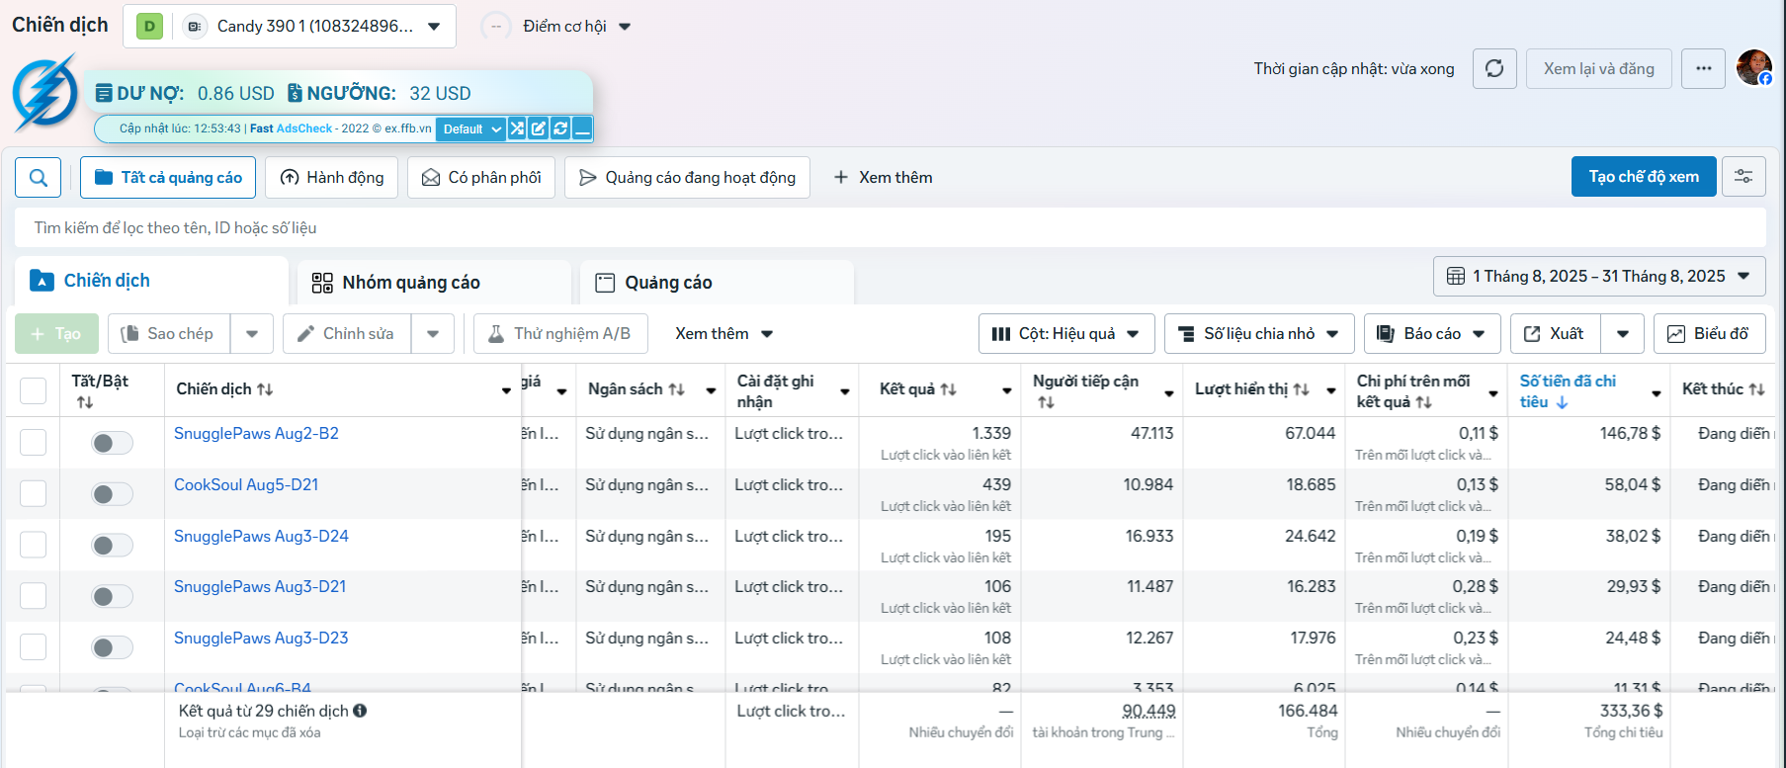1786x768 pixels.
Task: Open the SnugglePaws Aug2-B2 campaign link
Action: click(256, 434)
